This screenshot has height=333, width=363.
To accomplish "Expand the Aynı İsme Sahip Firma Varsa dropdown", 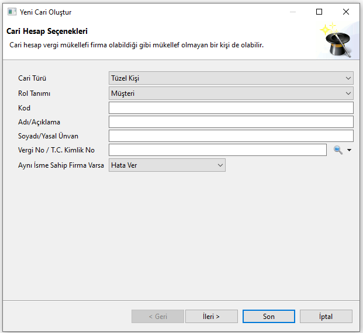I will pos(167,165).
